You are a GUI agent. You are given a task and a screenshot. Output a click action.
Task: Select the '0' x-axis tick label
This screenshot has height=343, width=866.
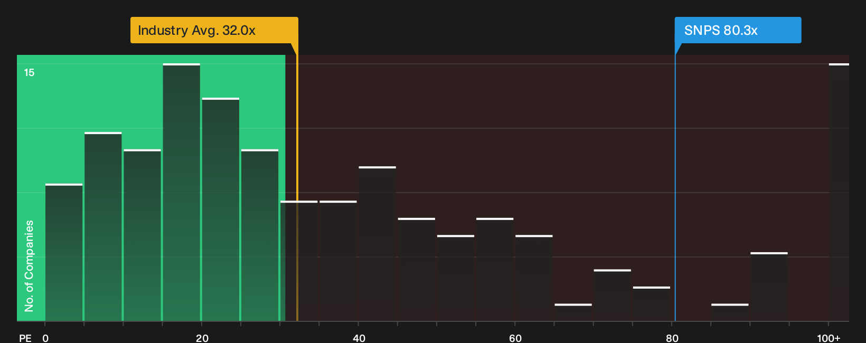(x=45, y=338)
